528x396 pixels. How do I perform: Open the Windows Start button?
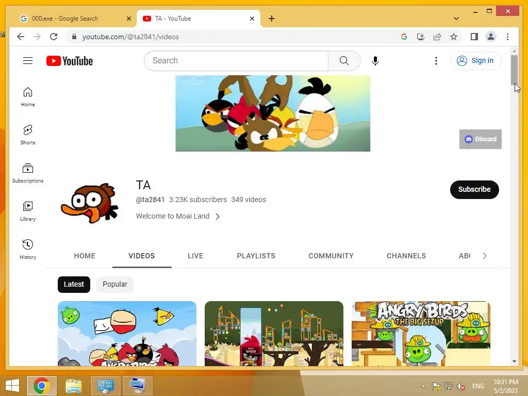click(12, 386)
